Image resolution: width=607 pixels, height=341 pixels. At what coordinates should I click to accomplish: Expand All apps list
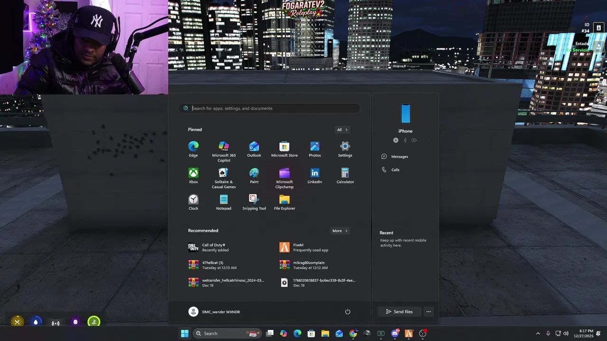click(x=342, y=130)
